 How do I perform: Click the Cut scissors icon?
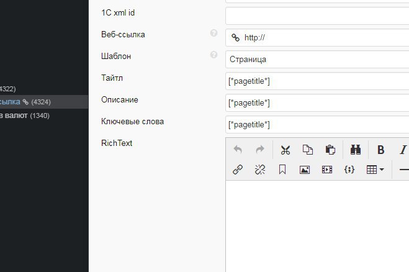click(285, 150)
